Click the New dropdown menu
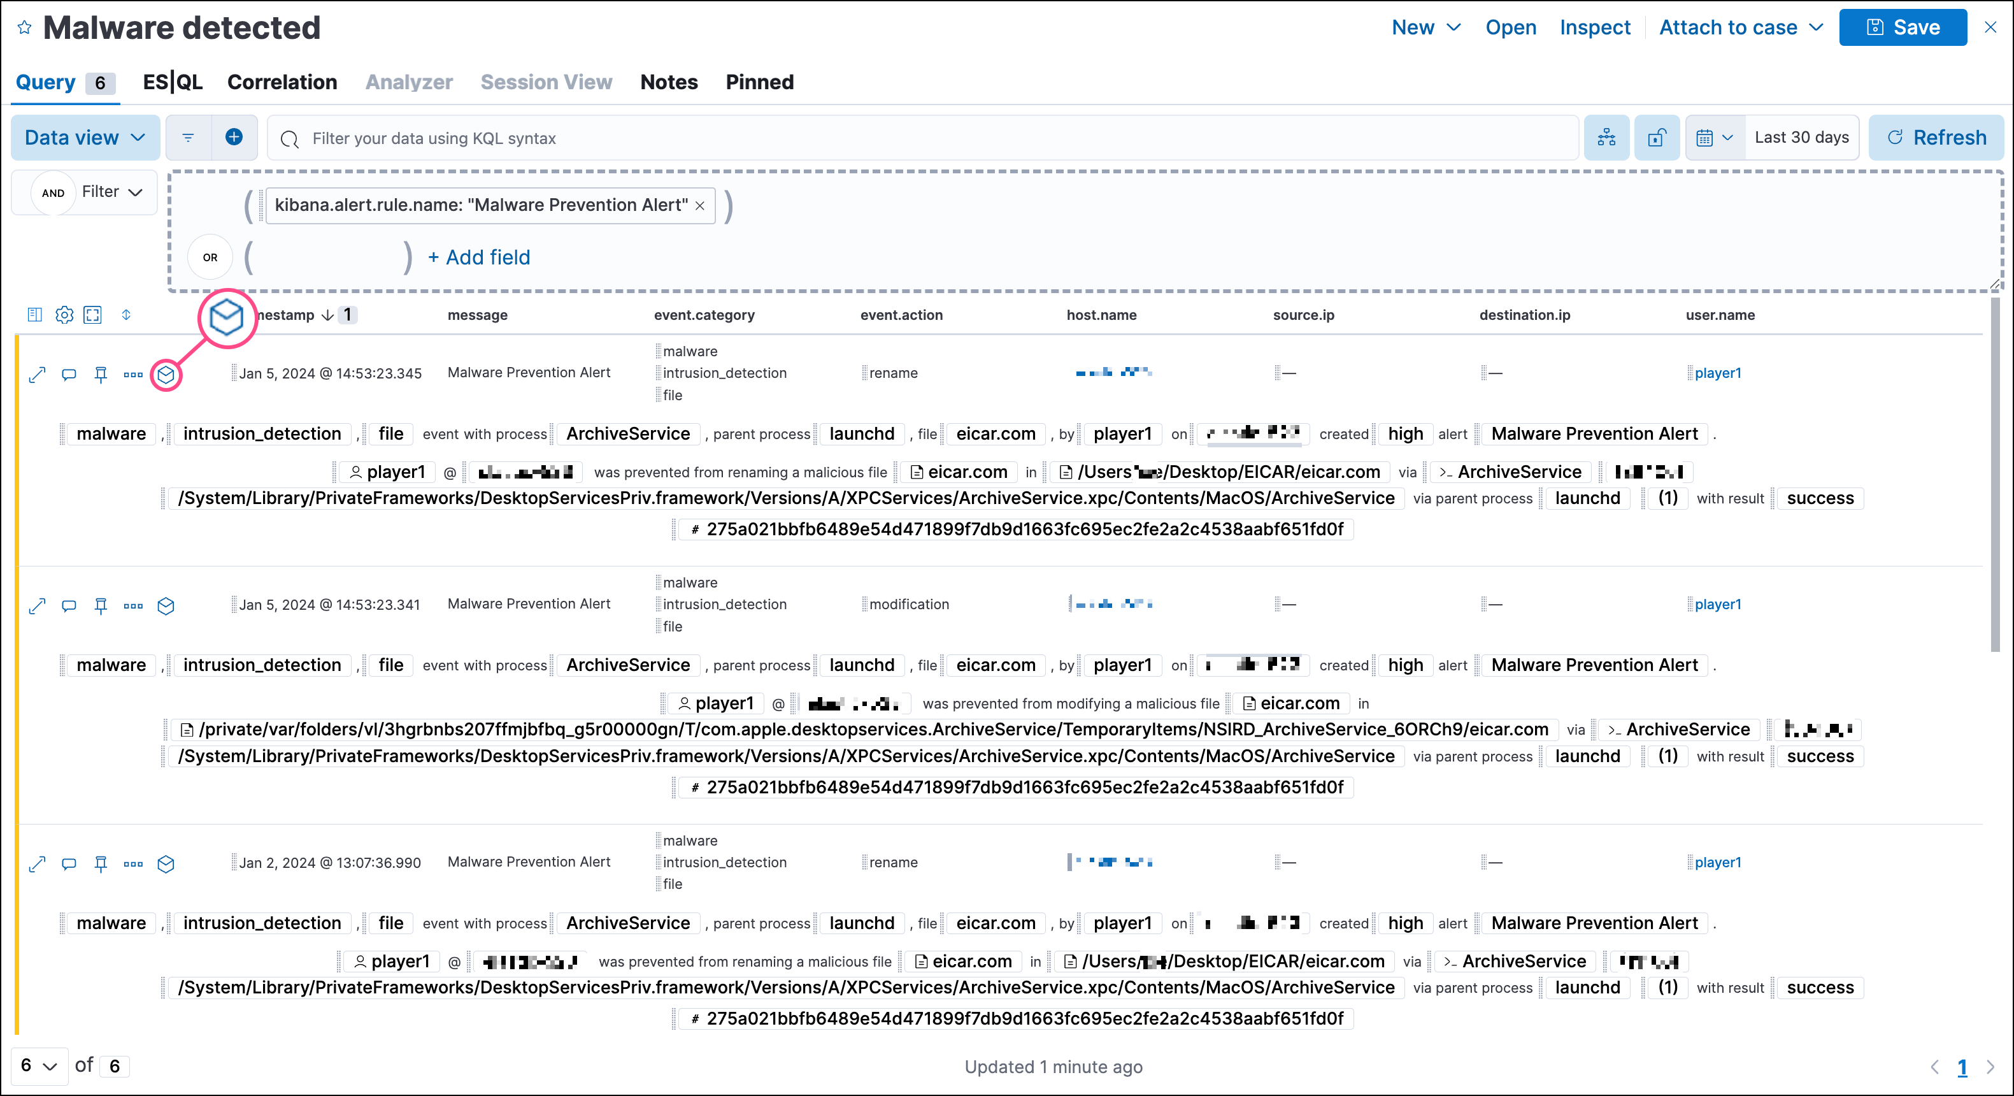Image resolution: width=2014 pixels, height=1096 pixels. 1426,27
